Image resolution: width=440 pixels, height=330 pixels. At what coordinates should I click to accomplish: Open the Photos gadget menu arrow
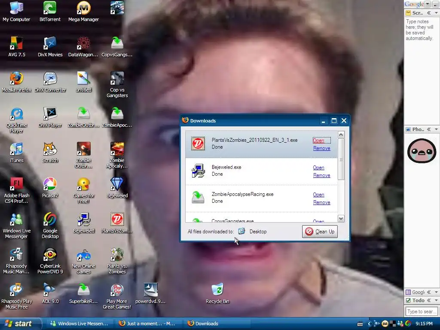436,129
